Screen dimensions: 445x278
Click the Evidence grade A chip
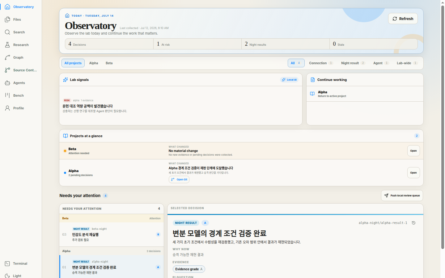189,269
